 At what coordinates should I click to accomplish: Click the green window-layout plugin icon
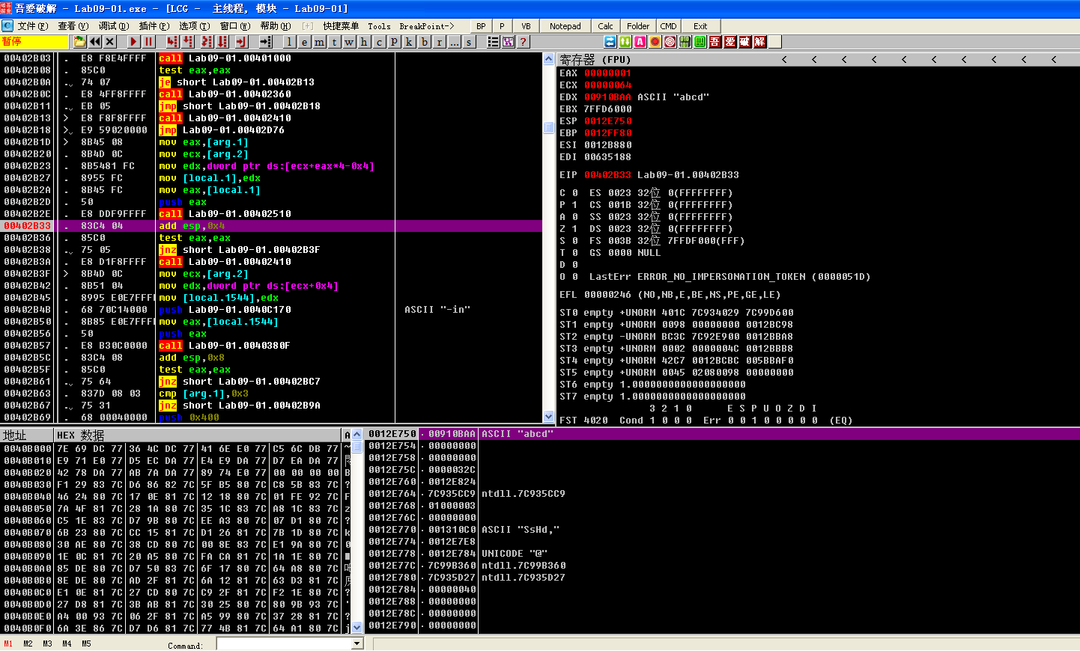(x=700, y=42)
